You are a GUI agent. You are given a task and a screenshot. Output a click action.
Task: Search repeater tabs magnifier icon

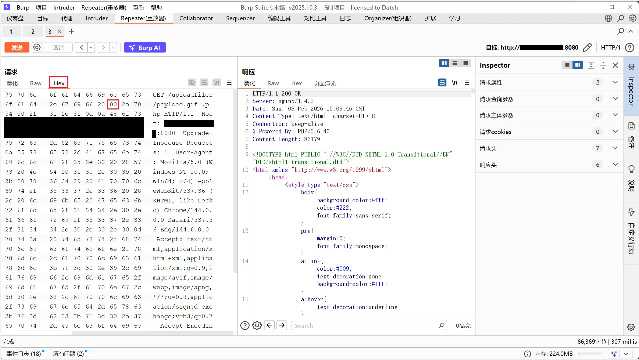(x=620, y=31)
